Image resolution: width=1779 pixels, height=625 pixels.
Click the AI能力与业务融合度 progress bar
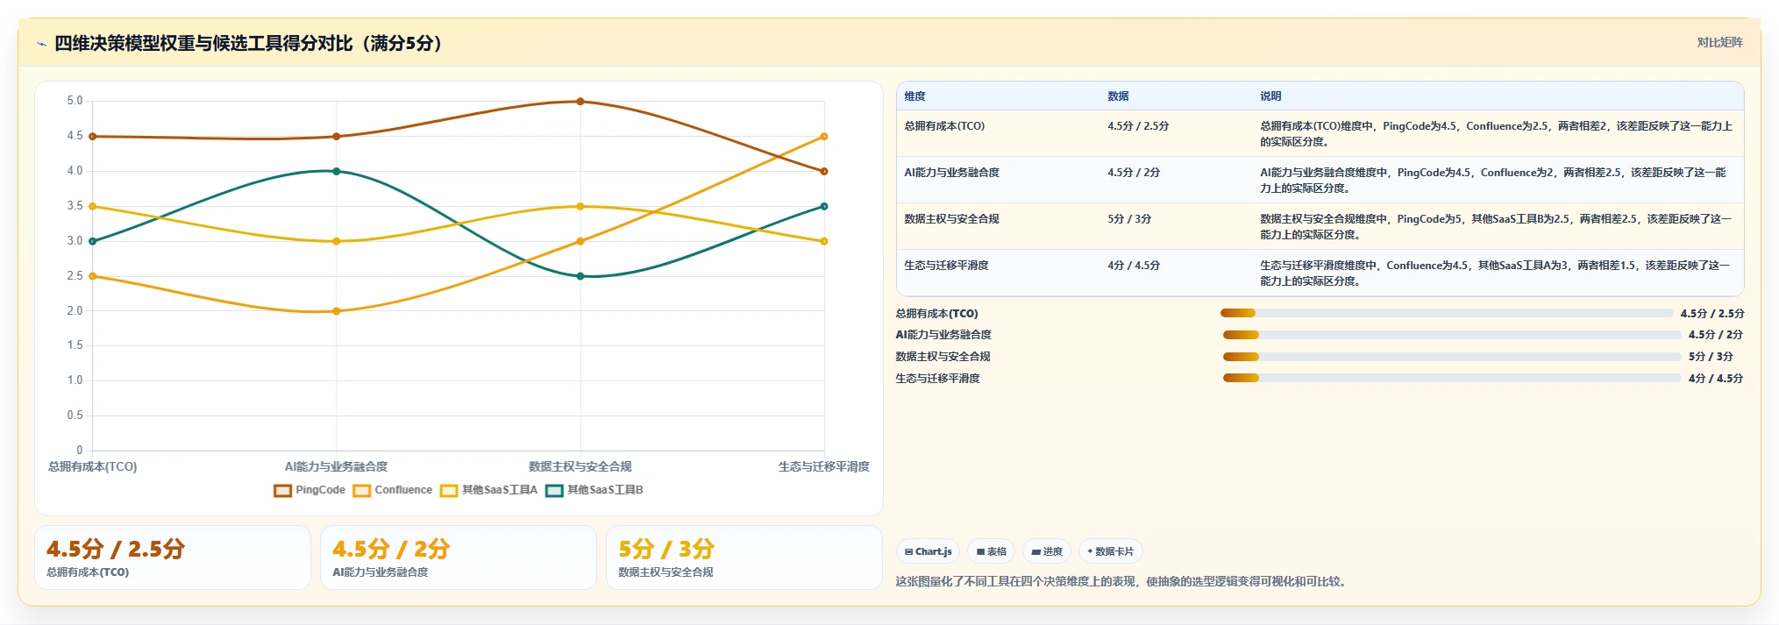[1452, 335]
